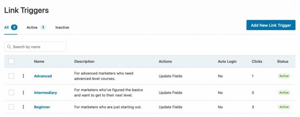The image size is (300, 117).
Task: Click the Active status badge for Advanced
Action: click(284, 76)
